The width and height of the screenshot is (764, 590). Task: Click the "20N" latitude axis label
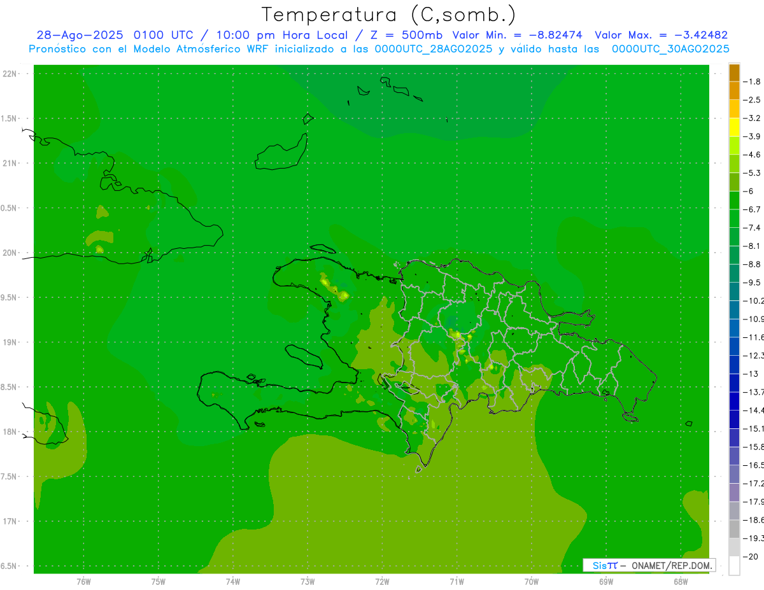click(x=10, y=253)
